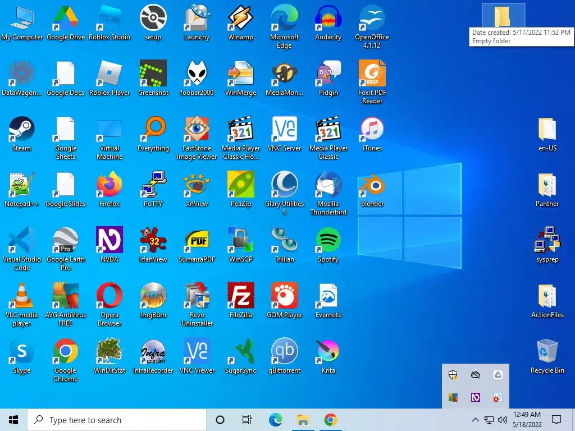This screenshot has width=575, height=431.
Task: Select the Foxit PDF Reader icon
Action: (x=372, y=82)
